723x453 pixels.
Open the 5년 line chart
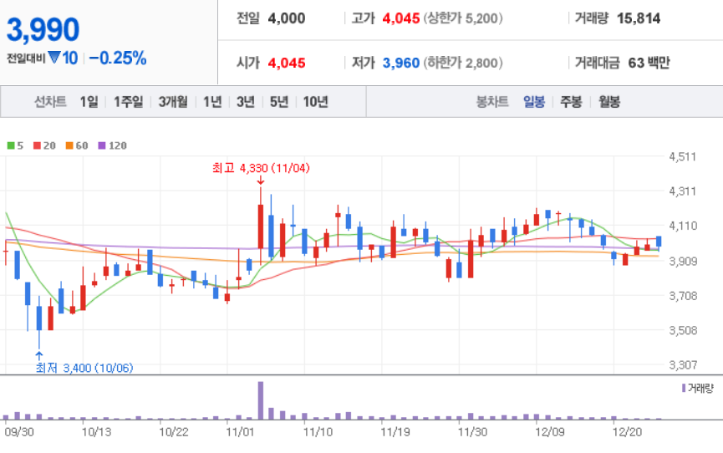click(279, 101)
